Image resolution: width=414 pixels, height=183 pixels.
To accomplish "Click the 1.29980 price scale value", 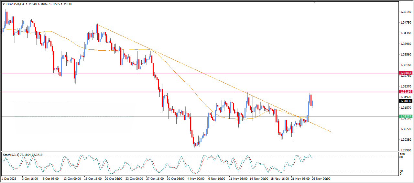I will [x=406, y=150].
